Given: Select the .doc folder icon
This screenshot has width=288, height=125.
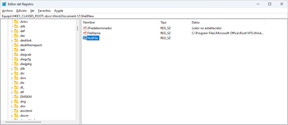Looking at the screenshot, I should (x=16, y=106).
